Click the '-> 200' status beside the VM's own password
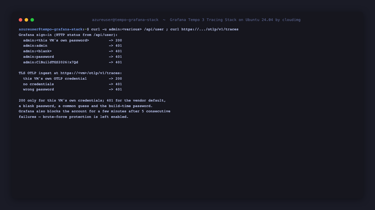This screenshot has height=210, width=375. [x=115, y=41]
